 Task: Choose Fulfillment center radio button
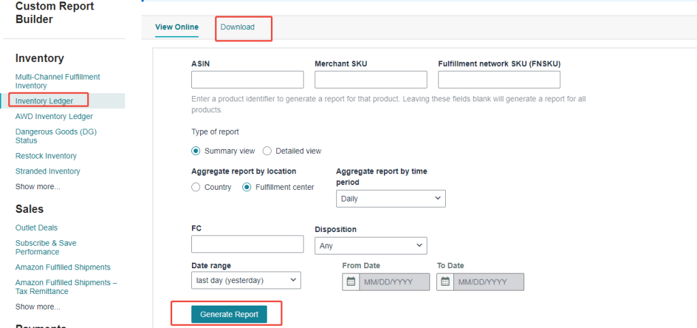(247, 187)
